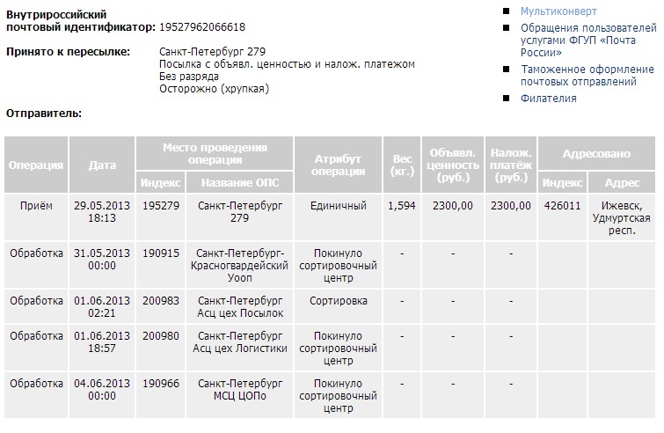The height and width of the screenshot is (433, 664).
Task: Click the Вес (кг.) column header
Action: coord(402,165)
